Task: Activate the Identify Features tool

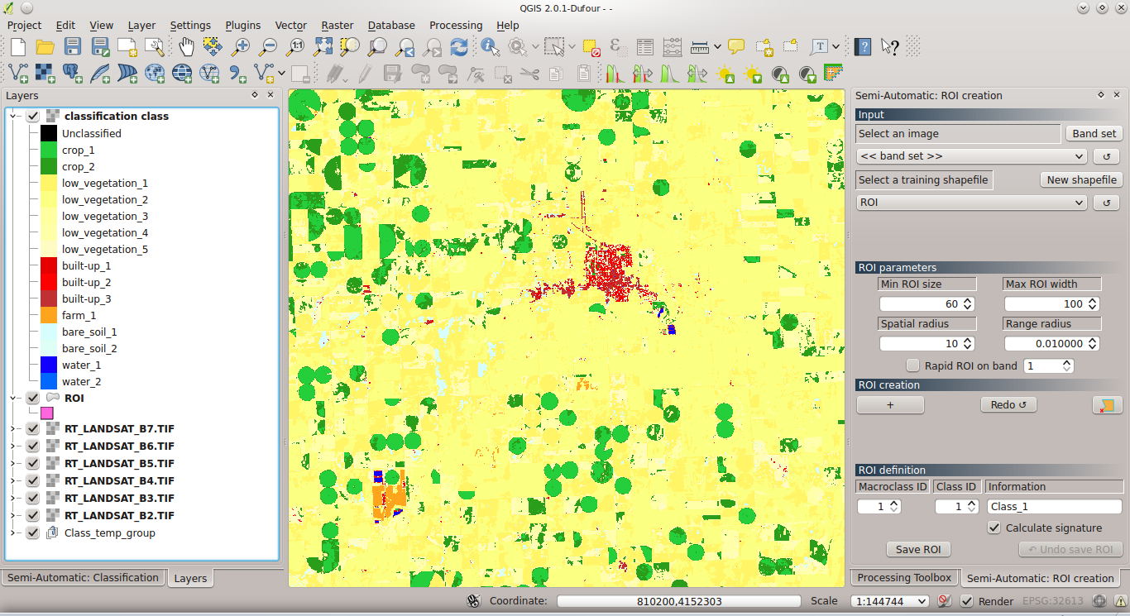Action: 490,47
